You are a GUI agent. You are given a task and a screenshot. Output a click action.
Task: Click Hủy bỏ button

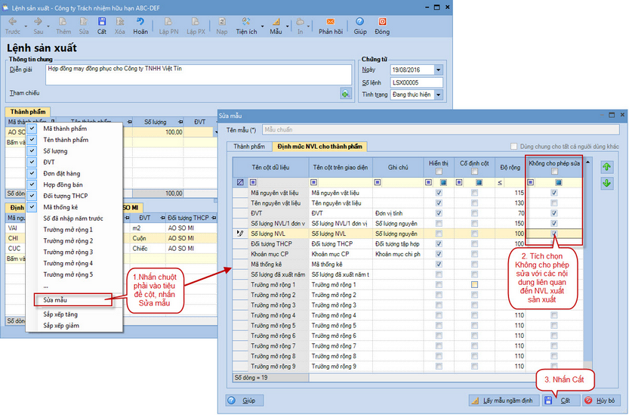tap(600, 401)
